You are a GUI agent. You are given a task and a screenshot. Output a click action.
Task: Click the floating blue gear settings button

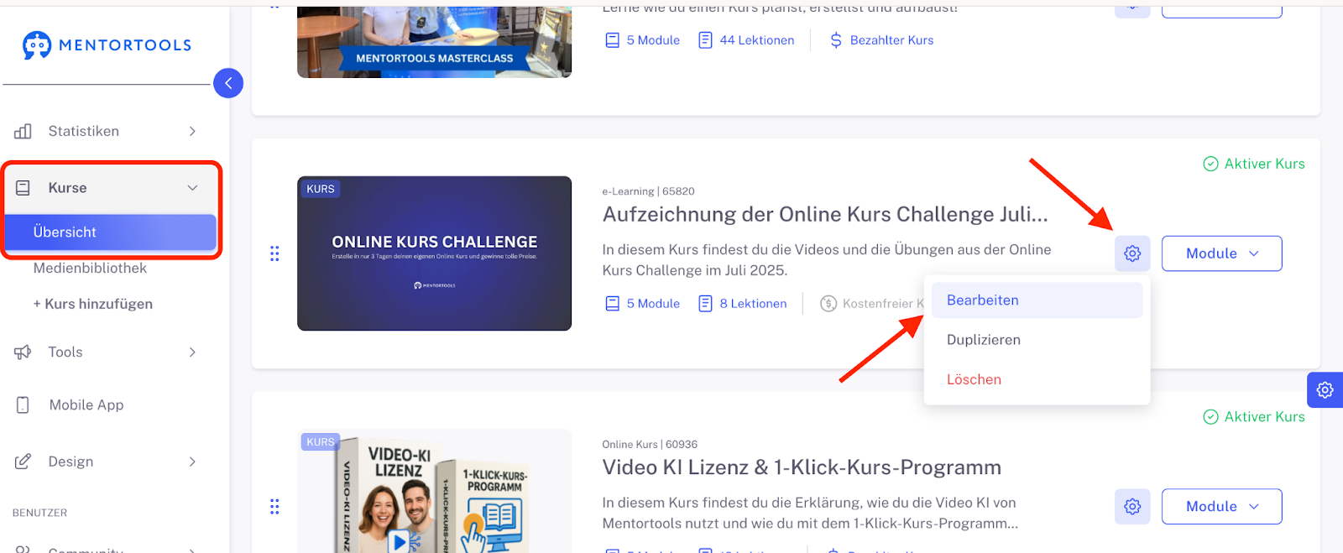point(1325,390)
